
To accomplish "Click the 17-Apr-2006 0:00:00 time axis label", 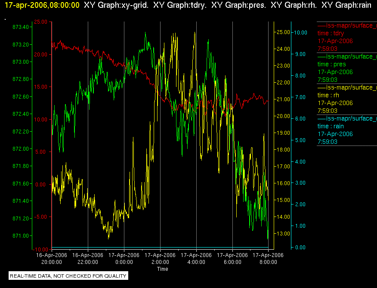I will [124, 258].
